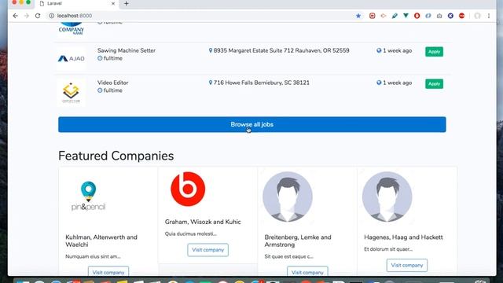Click the Video Editor company logo
The width and height of the screenshot is (503, 283).
71,93
